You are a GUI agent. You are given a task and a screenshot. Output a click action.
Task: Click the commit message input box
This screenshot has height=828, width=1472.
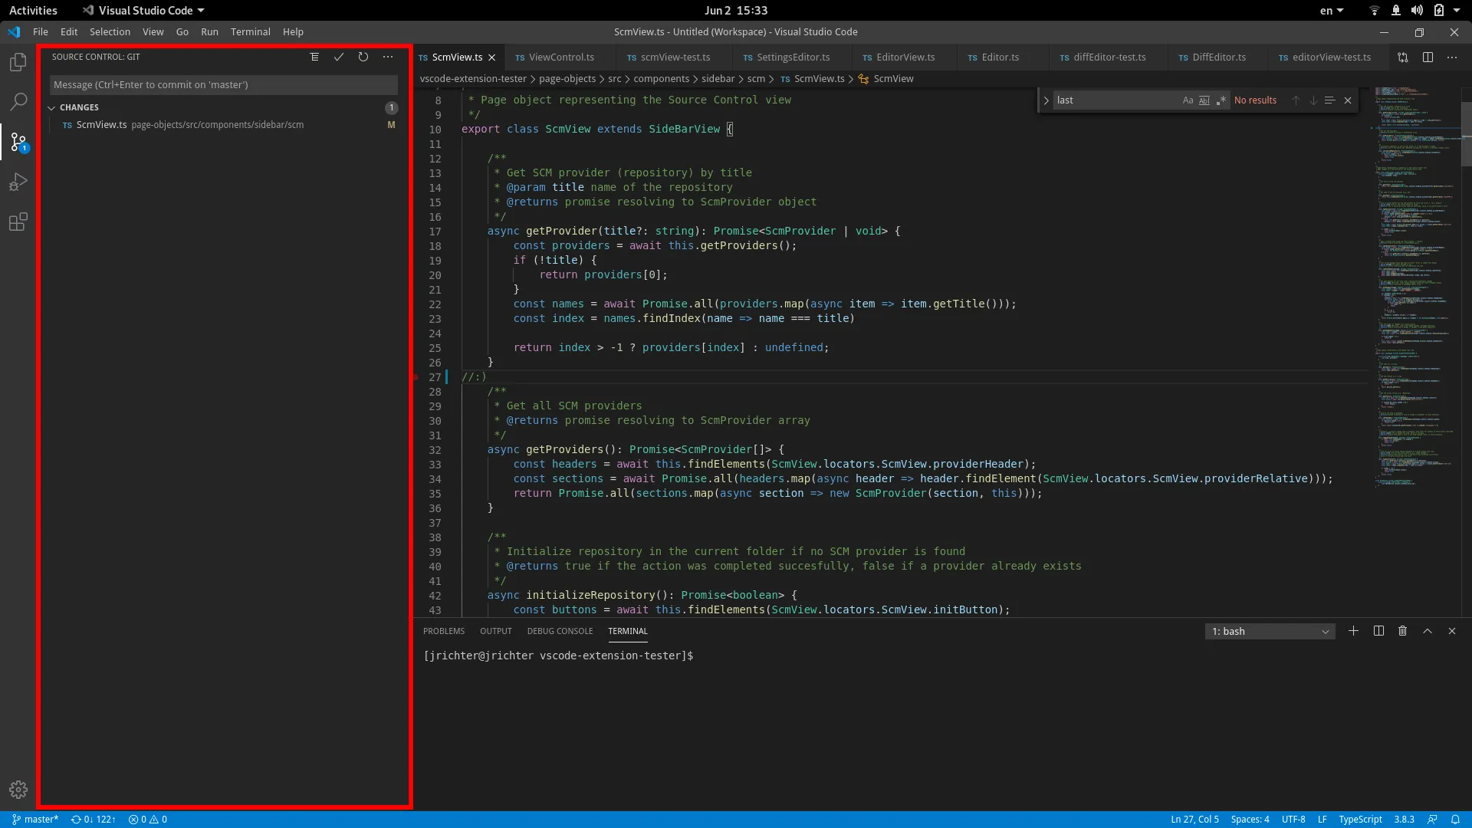click(224, 85)
